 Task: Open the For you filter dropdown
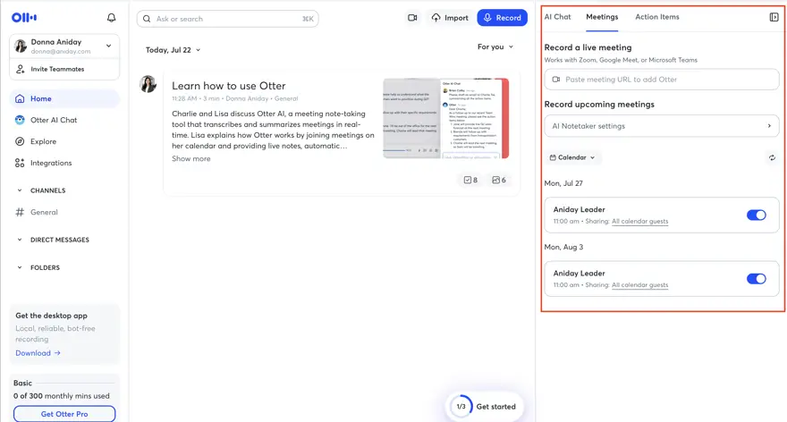(x=495, y=46)
